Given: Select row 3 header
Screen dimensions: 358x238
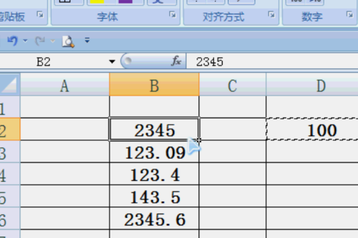Looking at the screenshot, I should pos(10,152).
